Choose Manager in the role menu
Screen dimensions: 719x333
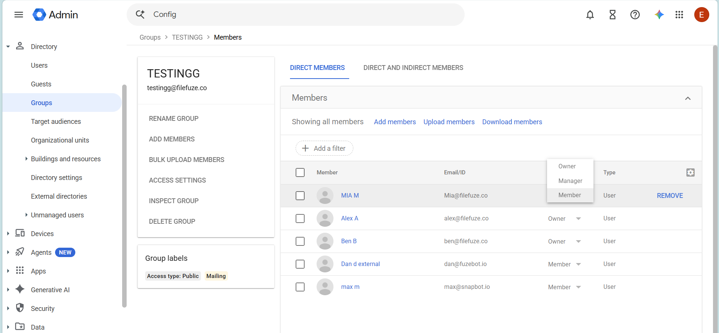point(570,181)
